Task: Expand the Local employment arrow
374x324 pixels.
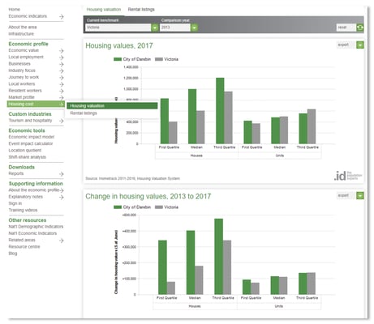Action: click(62, 58)
